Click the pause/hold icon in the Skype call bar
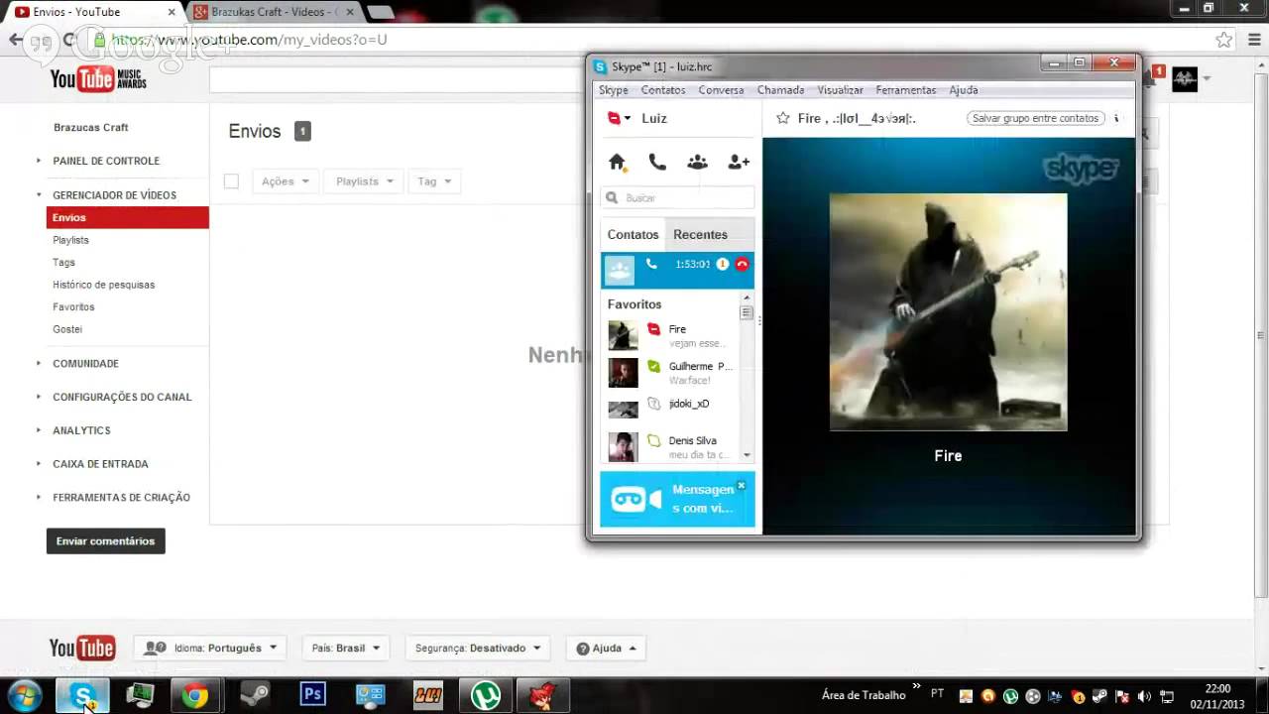This screenshot has width=1269, height=714. point(723,265)
